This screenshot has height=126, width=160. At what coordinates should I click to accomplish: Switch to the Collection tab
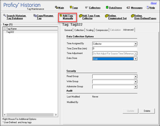[x=79, y=30]
